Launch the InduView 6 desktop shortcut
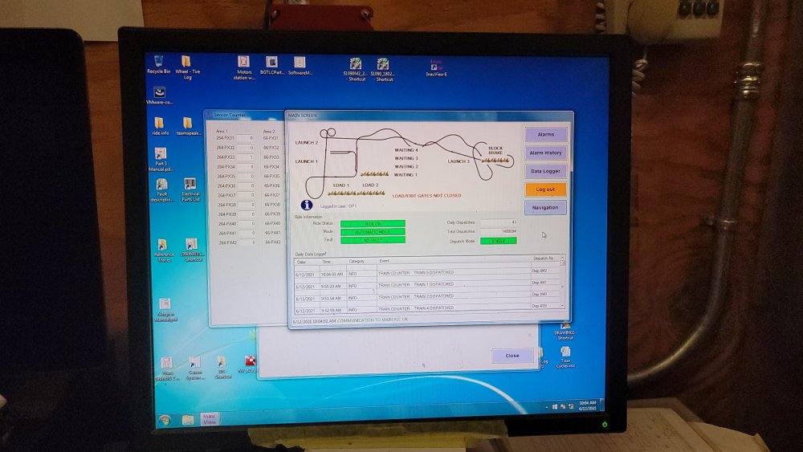The width and height of the screenshot is (803, 452). pyautogui.click(x=436, y=66)
